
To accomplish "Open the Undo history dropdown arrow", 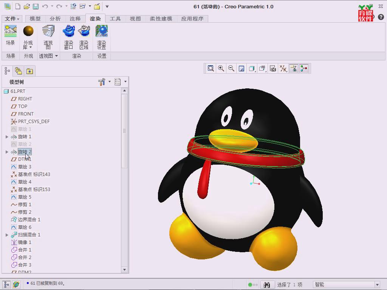I will click(52, 6).
